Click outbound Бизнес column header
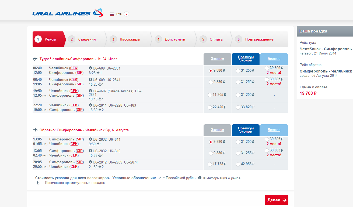Screen dimensions: 353x207 click(x=274, y=59)
